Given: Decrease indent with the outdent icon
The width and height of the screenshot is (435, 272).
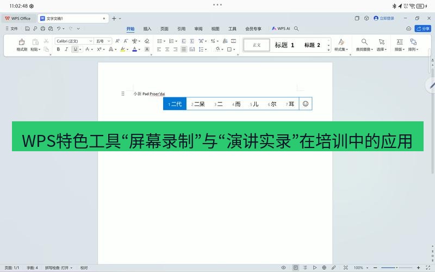Looking at the screenshot, I should click(x=184, y=41).
